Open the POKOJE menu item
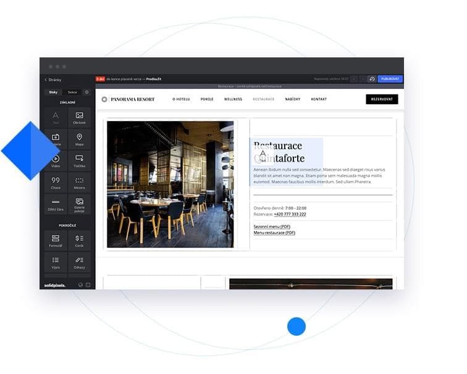 207,99
